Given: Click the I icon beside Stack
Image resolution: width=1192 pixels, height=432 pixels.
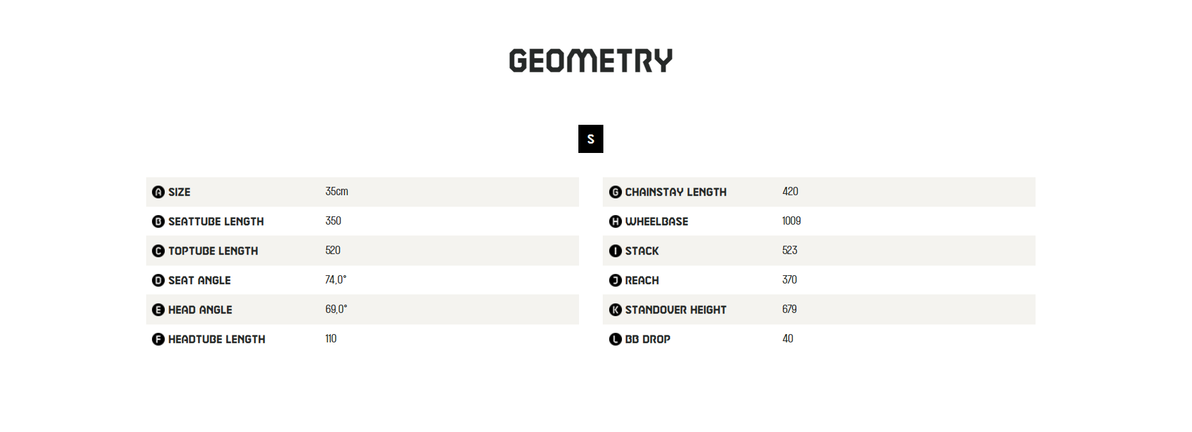Looking at the screenshot, I should 616,251.
